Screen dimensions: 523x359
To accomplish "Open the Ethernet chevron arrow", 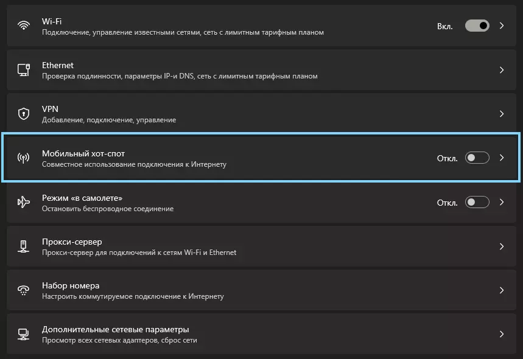I will pyautogui.click(x=502, y=70).
